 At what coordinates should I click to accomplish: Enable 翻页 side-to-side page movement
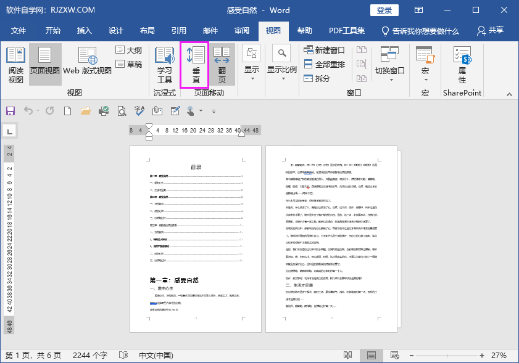coord(222,65)
